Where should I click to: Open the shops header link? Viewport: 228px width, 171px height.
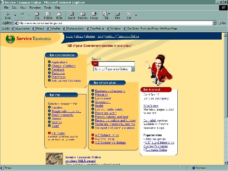click(x=79, y=36)
